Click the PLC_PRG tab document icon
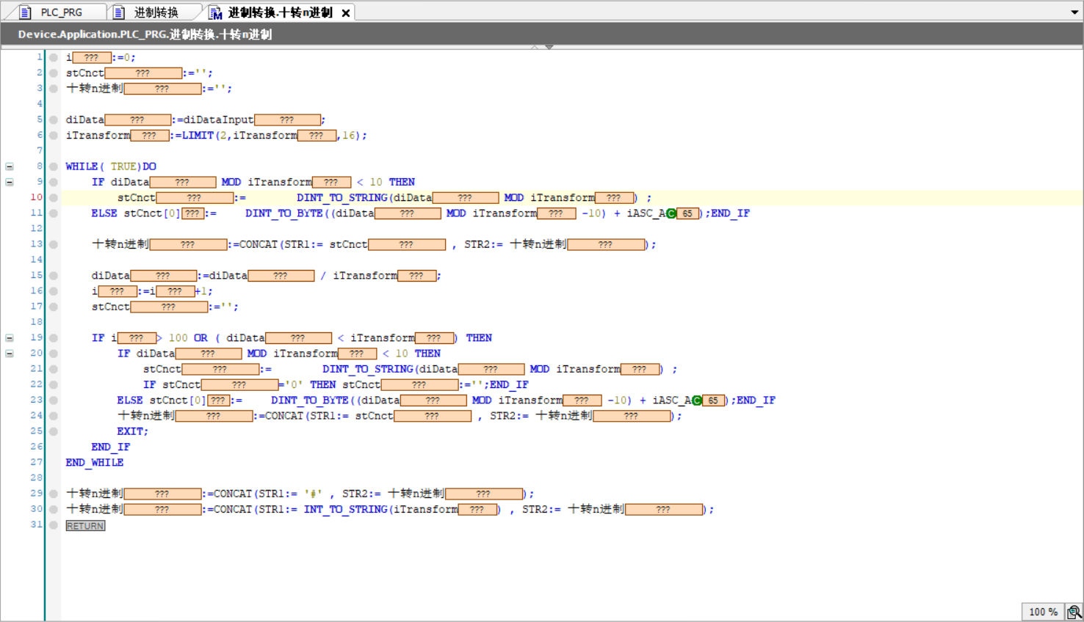The image size is (1084, 622). [x=25, y=12]
